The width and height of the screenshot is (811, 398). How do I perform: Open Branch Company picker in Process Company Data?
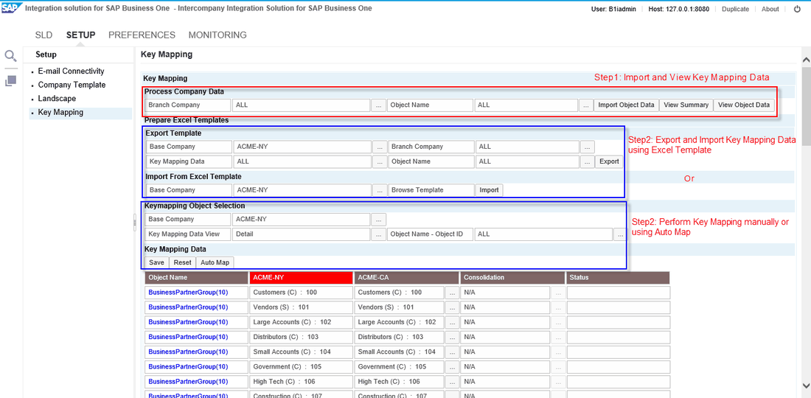pos(378,105)
